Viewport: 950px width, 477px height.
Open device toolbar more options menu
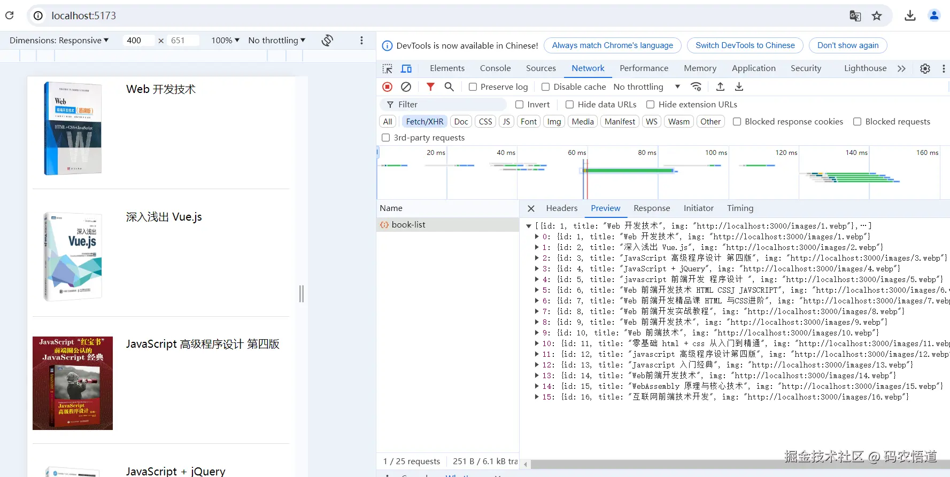click(x=361, y=40)
